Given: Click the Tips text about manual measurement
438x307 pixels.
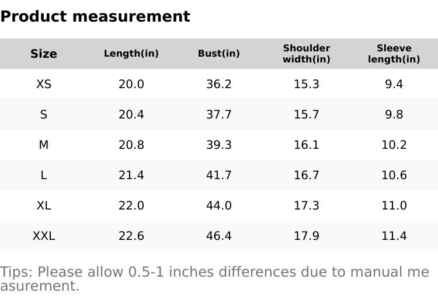Looking at the screenshot, I should (214, 278).
